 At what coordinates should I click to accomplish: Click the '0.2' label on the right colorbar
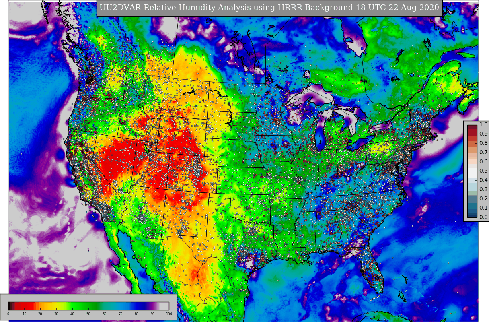(483, 198)
